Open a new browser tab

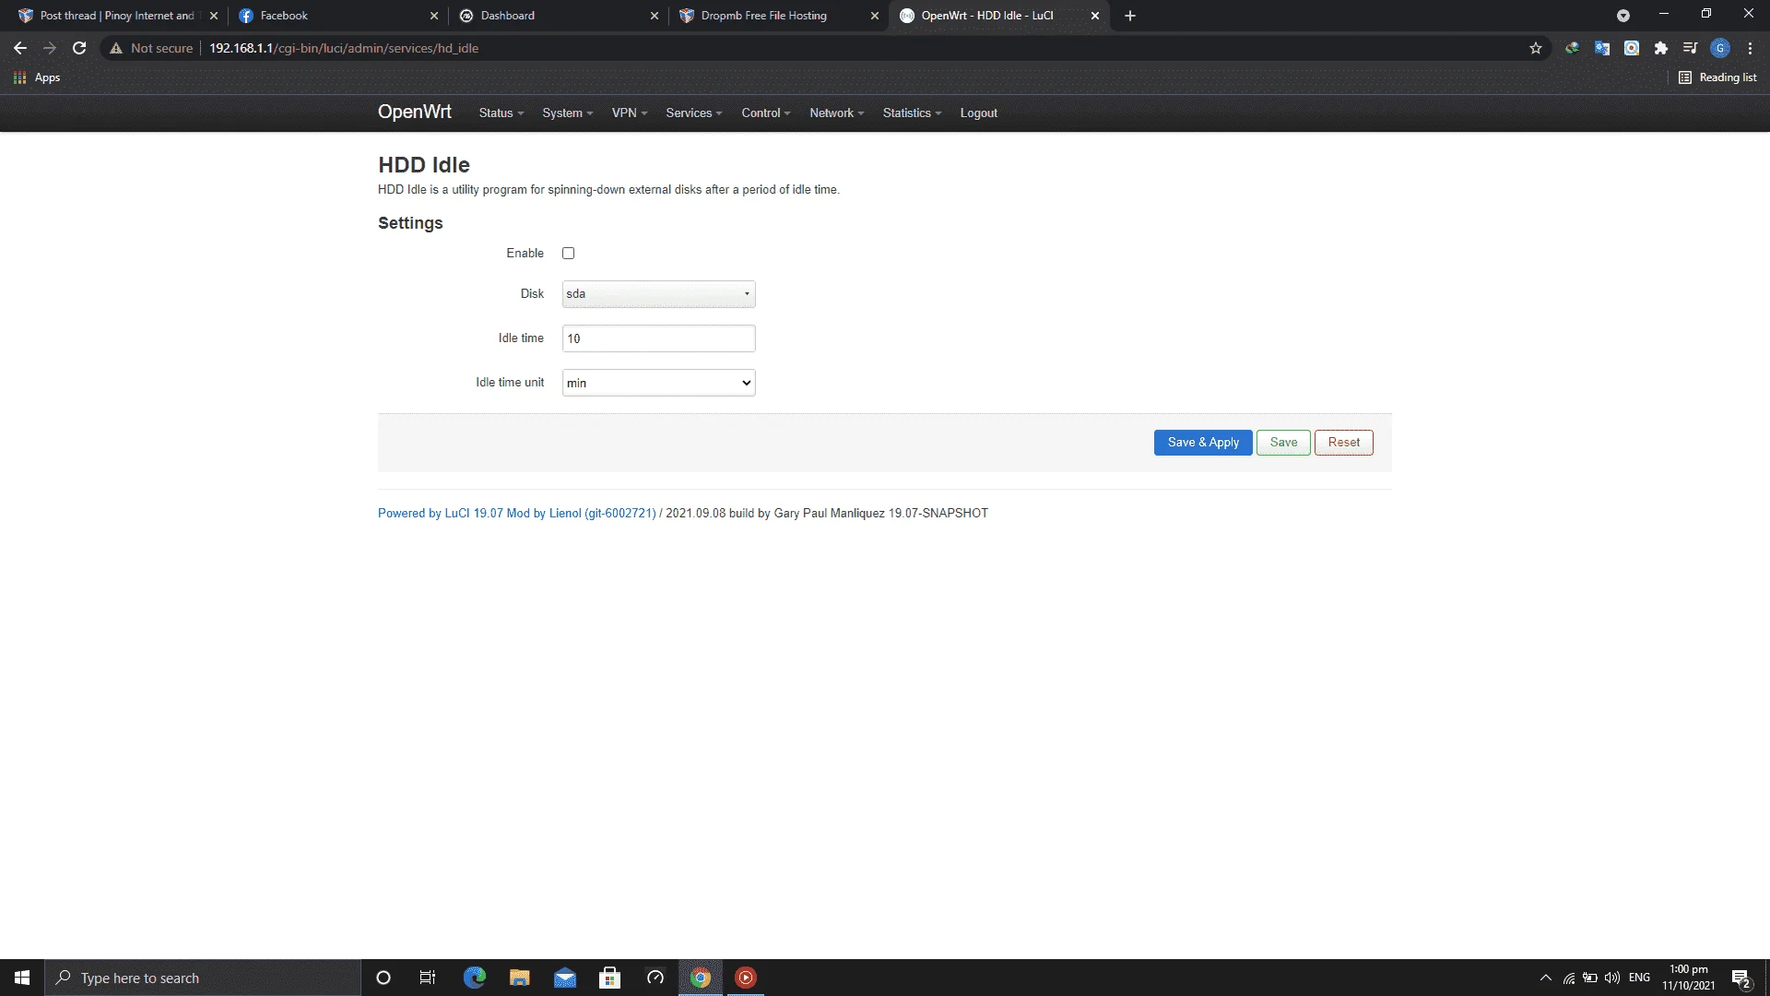pos(1130,16)
